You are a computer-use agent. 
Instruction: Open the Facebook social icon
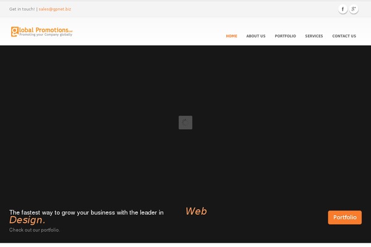click(x=343, y=9)
